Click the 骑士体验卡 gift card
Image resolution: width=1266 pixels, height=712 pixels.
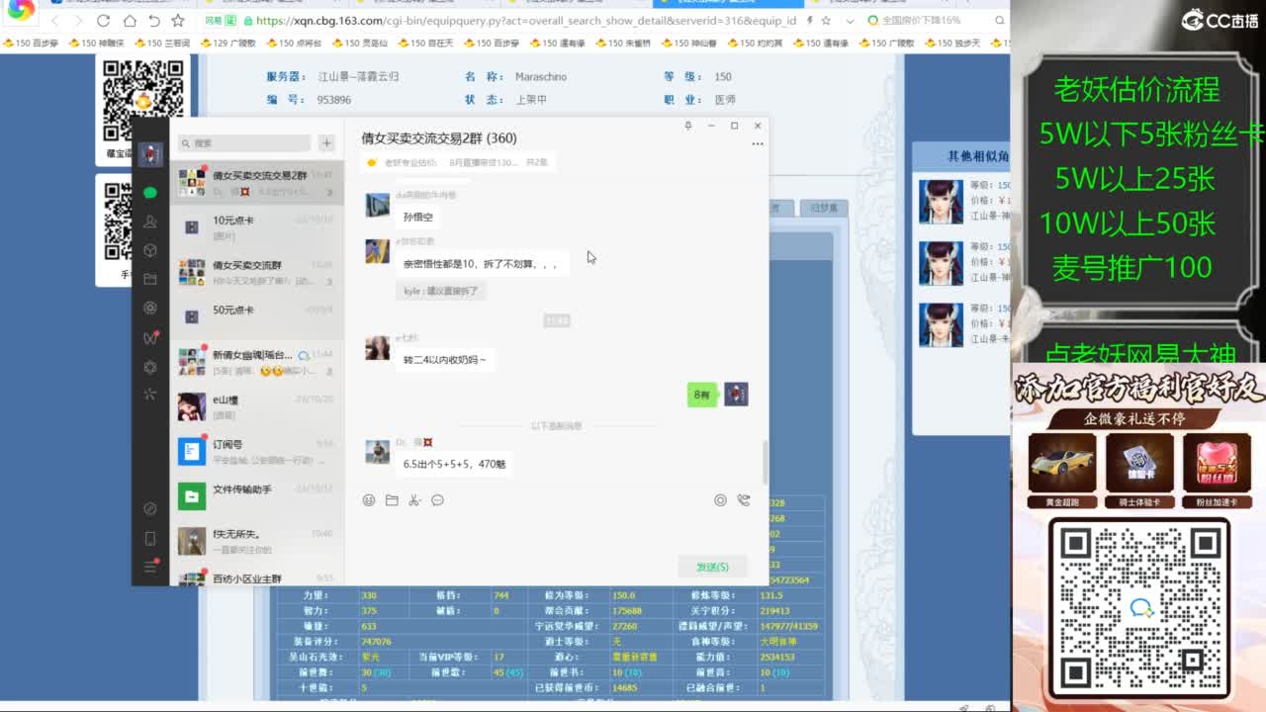click(1139, 471)
